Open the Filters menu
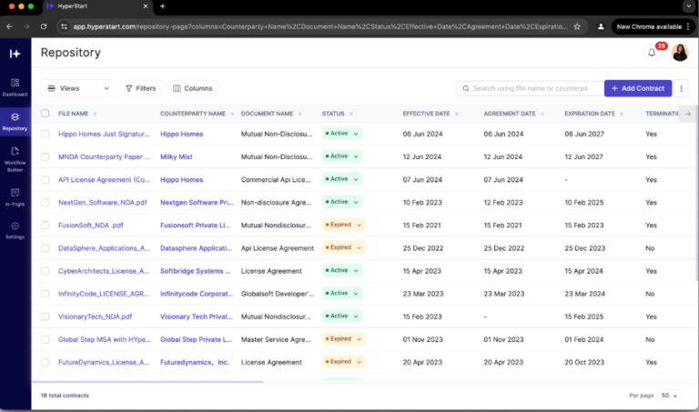 [x=141, y=88]
